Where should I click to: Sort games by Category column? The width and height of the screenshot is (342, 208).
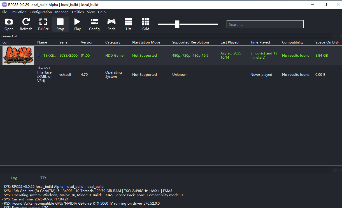(x=113, y=42)
